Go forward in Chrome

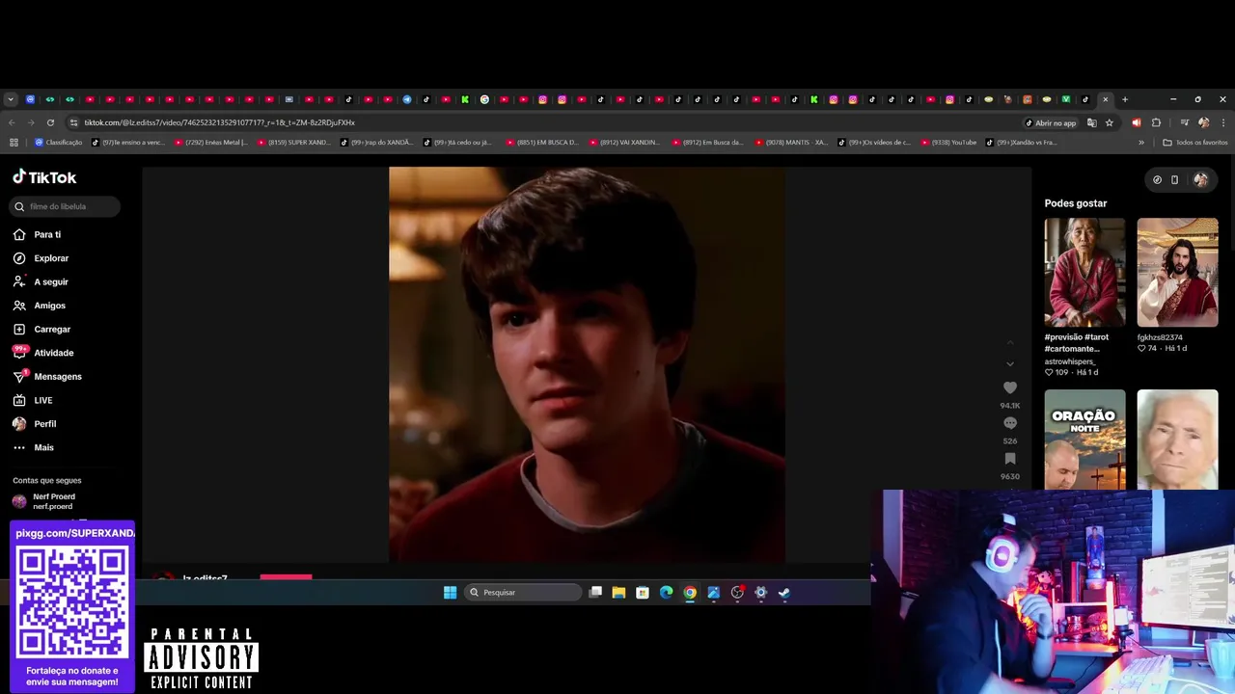pos(31,122)
